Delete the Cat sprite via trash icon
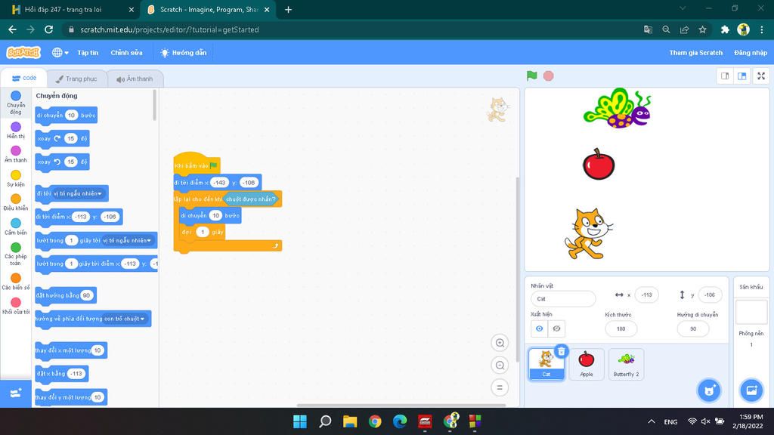This screenshot has width=774, height=435. click(x=562, y=351)
